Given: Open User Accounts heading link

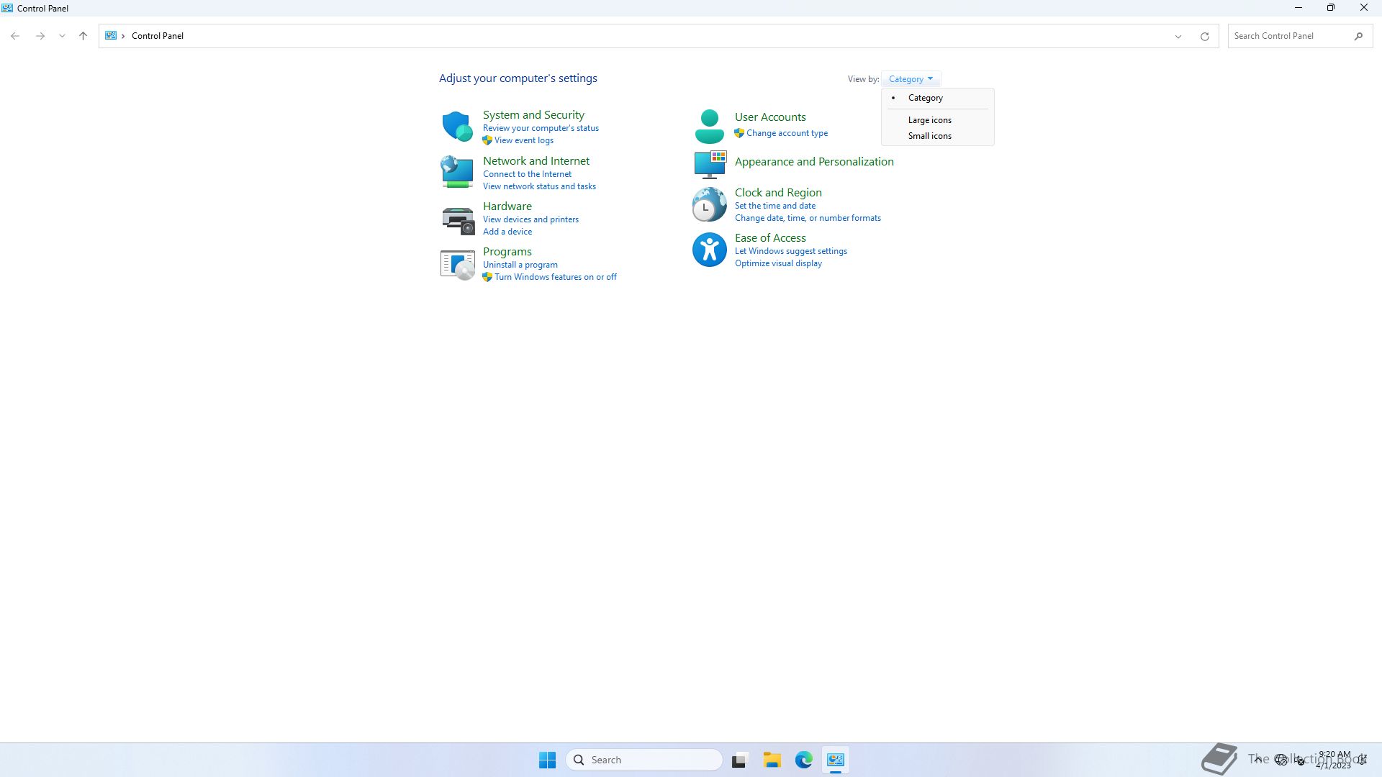Looking at the screenshot, I should click(x=770, y=117).
